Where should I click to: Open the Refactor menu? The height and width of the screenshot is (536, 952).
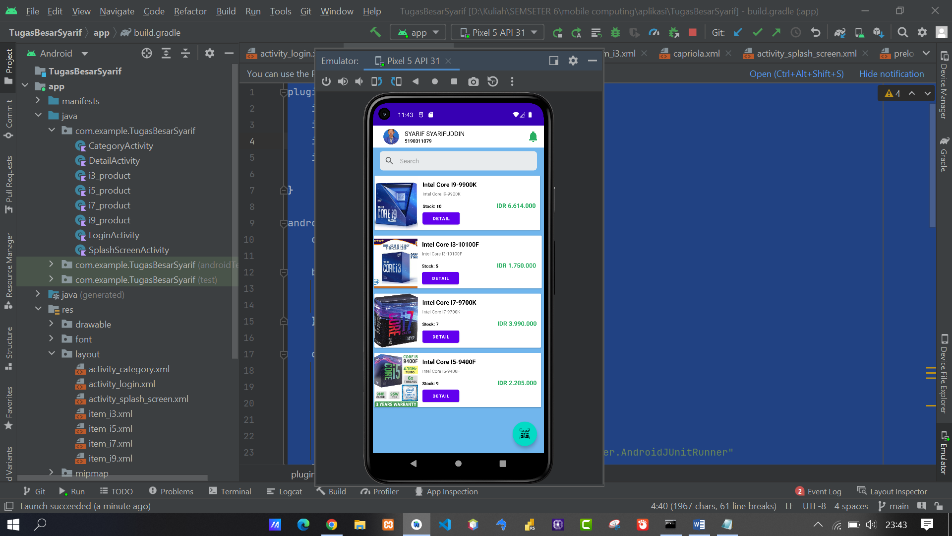coord(190,11)
